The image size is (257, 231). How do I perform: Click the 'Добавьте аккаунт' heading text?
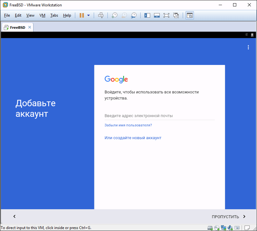point(36,108)
